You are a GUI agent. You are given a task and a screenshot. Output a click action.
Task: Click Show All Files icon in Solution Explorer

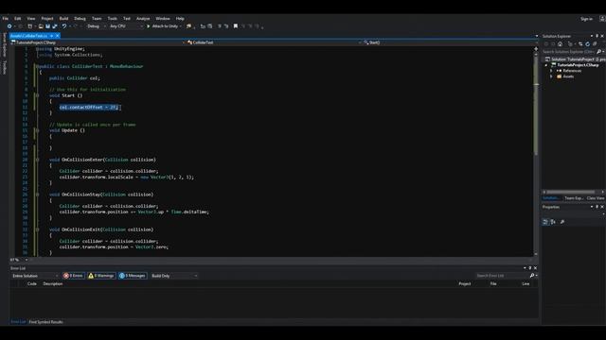(x=595, y=44)
